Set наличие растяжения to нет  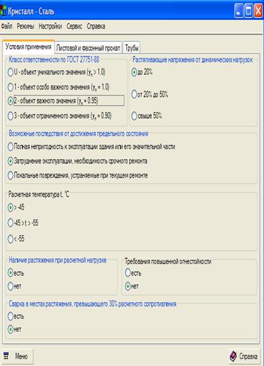pyautogui.click(x=10, y=286)
